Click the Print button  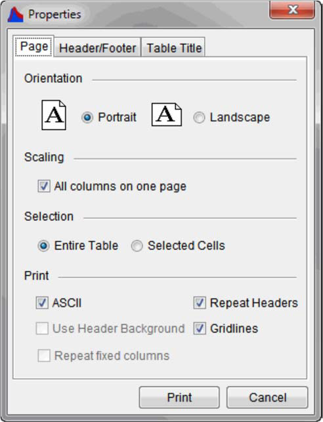[x=179, y=397]
